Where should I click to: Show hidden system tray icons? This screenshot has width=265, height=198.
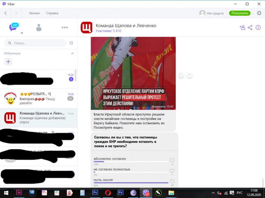[213, 193]
